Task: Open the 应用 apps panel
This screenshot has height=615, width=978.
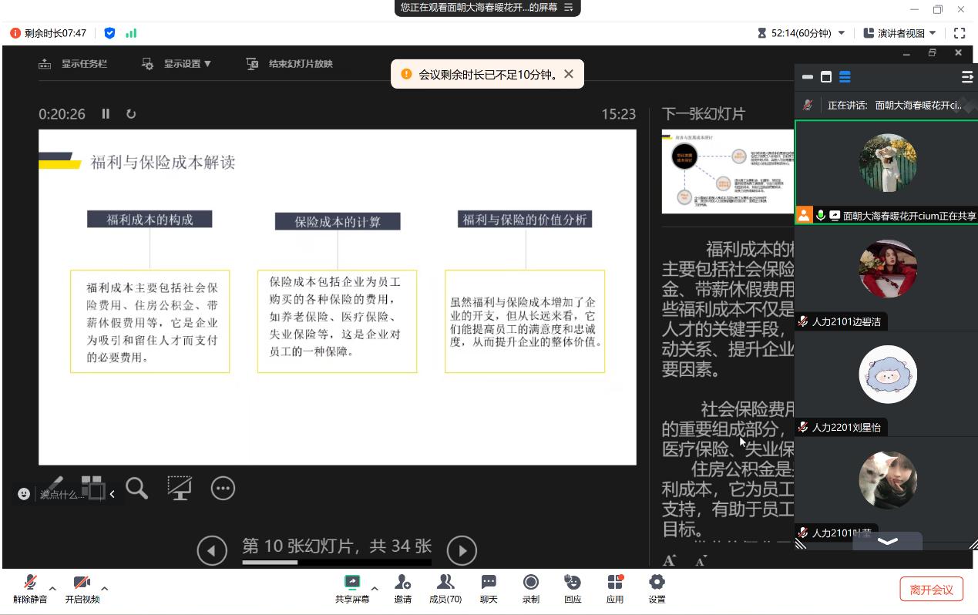Action: coord(614,587)
